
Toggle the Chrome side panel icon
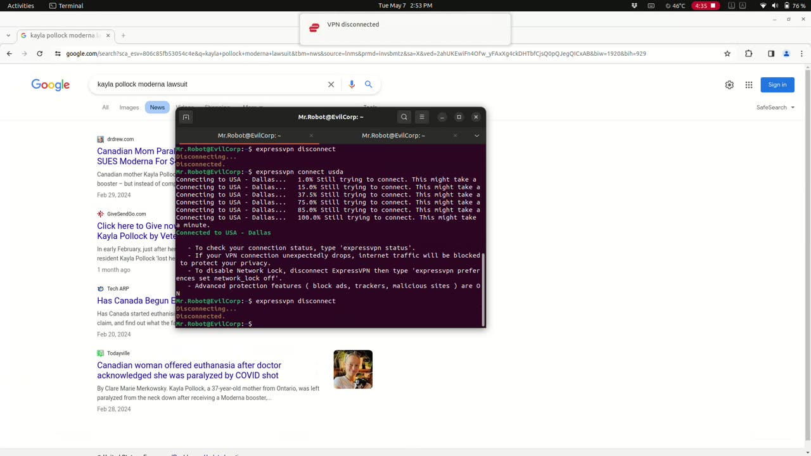point(771,54)
